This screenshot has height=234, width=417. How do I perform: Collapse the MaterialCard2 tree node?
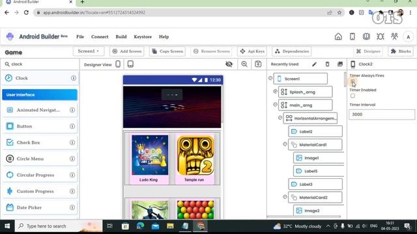tap(285, 197)
